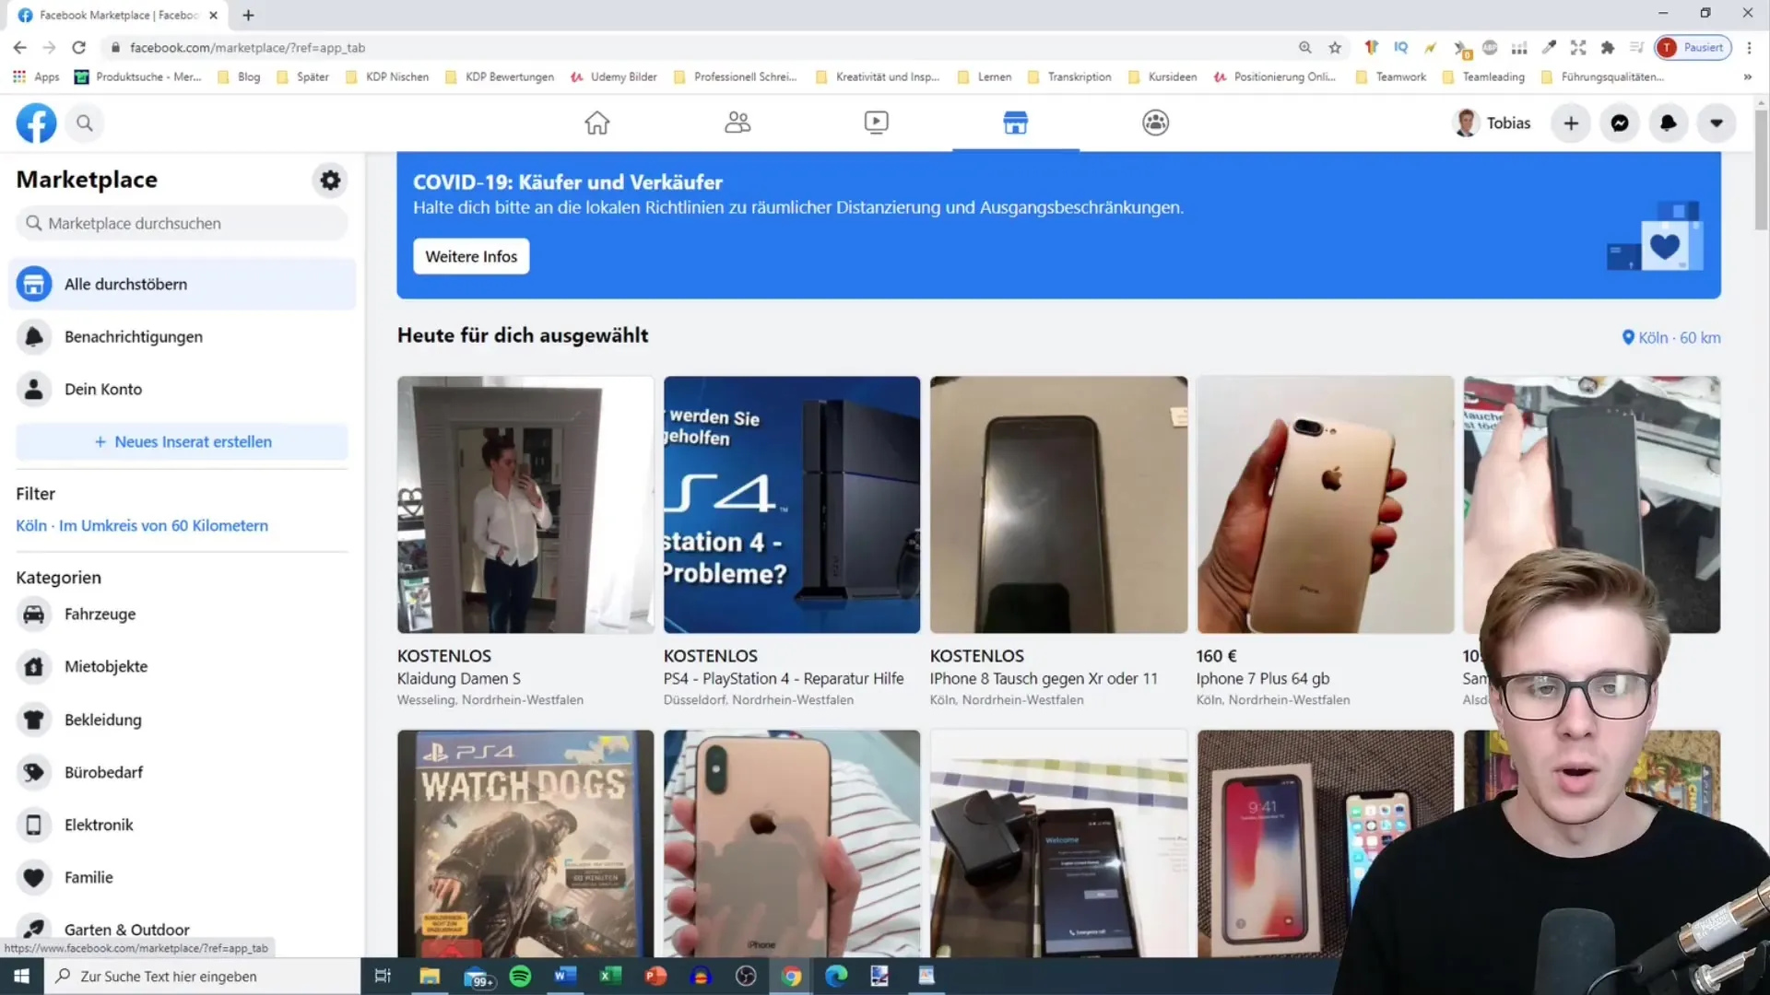
Task: Click the browser back arrow
Action: tap(20, 47)
